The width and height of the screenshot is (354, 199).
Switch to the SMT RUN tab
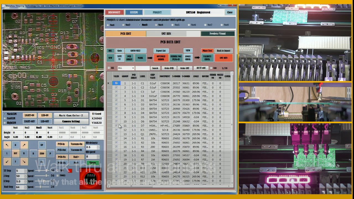pos(166,34)
